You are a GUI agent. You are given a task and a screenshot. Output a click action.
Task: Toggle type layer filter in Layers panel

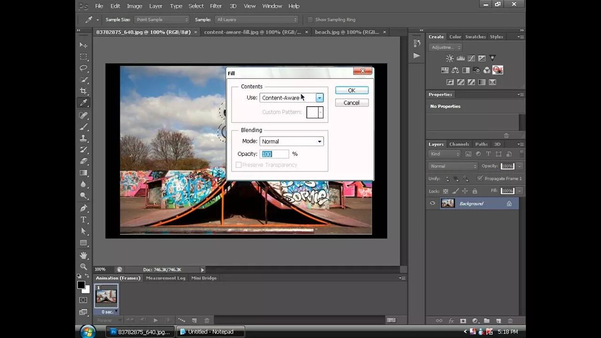coord(488,154)
